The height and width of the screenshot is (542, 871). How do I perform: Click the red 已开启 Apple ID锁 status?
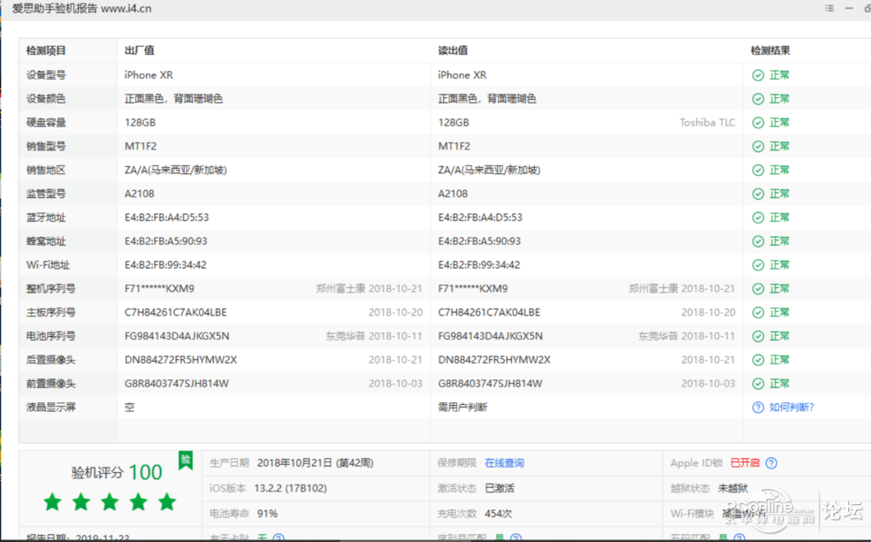click(745, 463)
